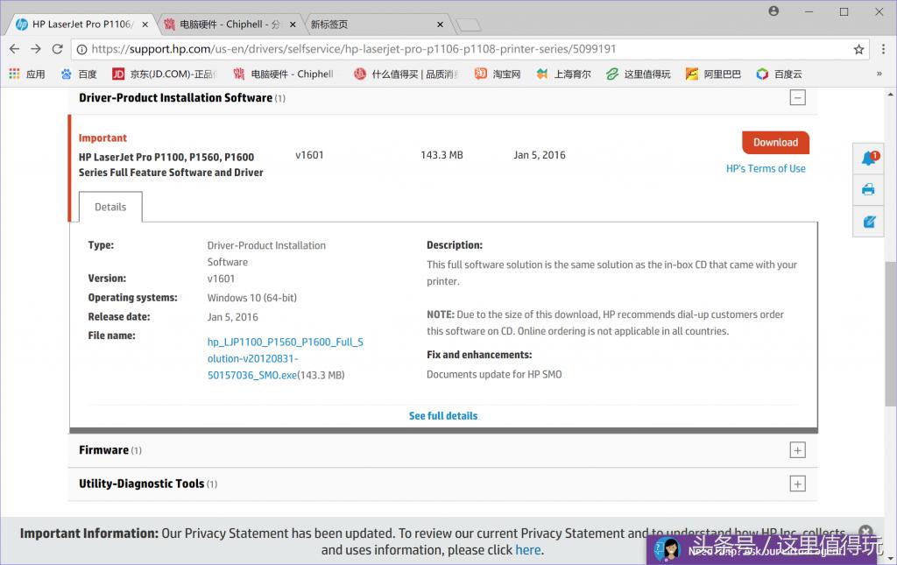Click the refresh icon in the address bar

(x=57, y=50)
